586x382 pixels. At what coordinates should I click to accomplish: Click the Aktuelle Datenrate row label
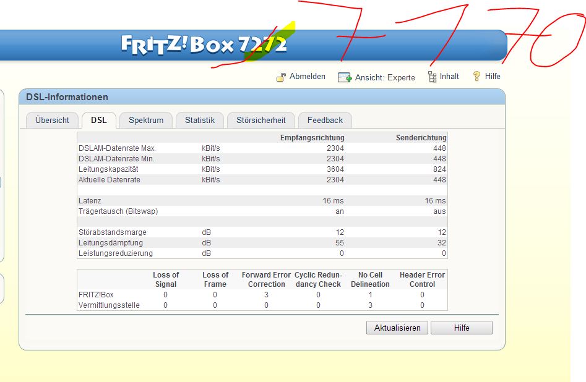tap(110, 180)
